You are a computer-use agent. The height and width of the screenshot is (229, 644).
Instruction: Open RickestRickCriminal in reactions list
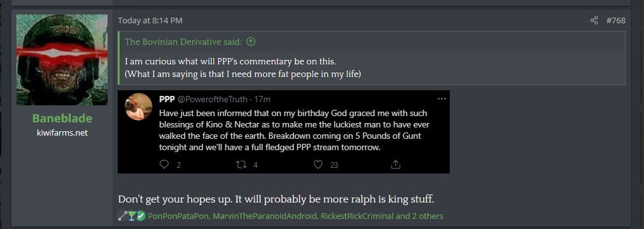point(357,216)
